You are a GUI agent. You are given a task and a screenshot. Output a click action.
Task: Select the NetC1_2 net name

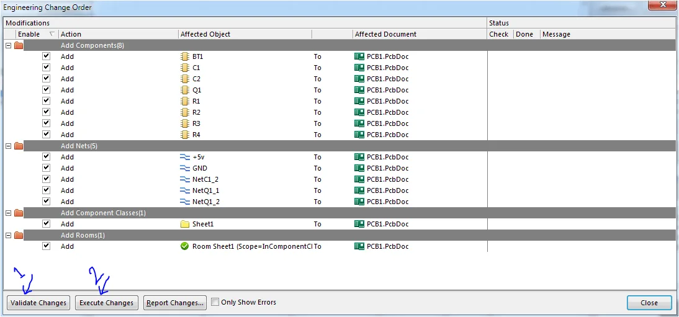[x=207, y=179]
